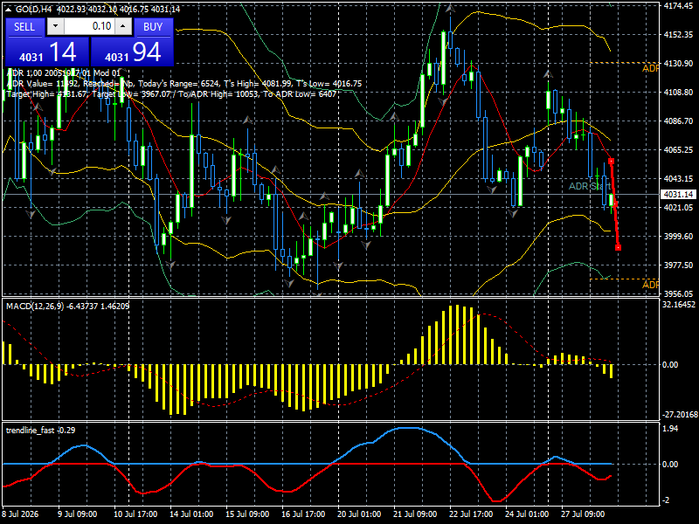Screen dimensions: 699x524
Task: Collapse the One Click Trading panel triangle
Action: [x=9, y=9]
